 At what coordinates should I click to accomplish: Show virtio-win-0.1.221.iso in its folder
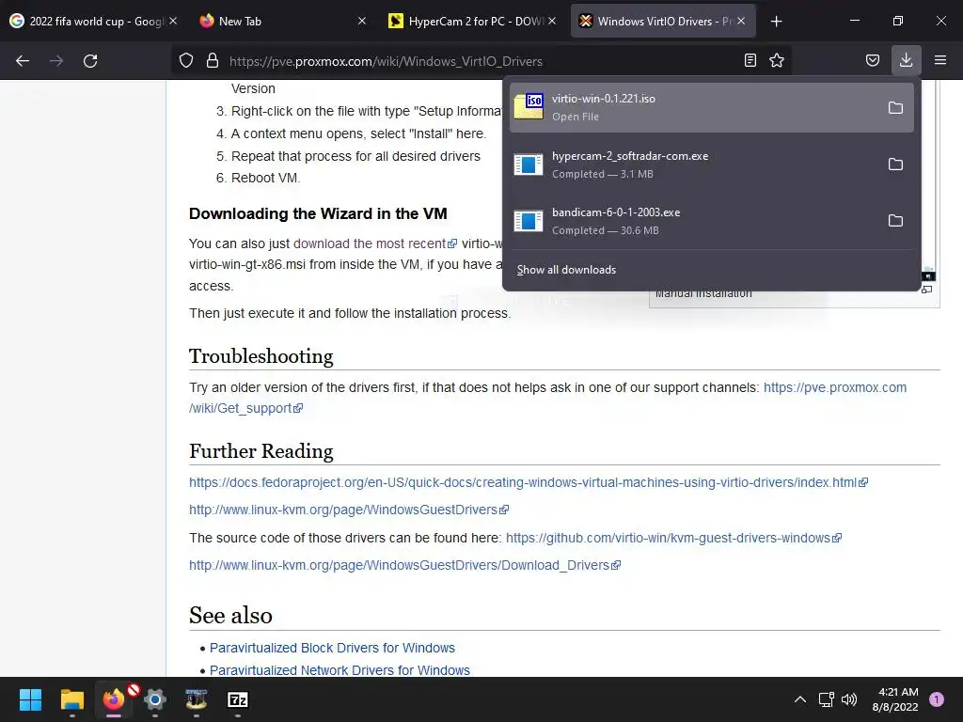pyautogui.click(x=895, y=107)
